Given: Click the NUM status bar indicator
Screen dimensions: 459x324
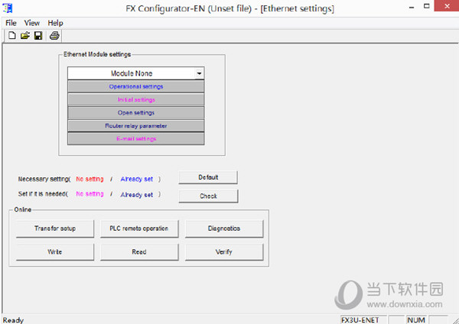Looking at the screenshot, I should coord(416,320).
